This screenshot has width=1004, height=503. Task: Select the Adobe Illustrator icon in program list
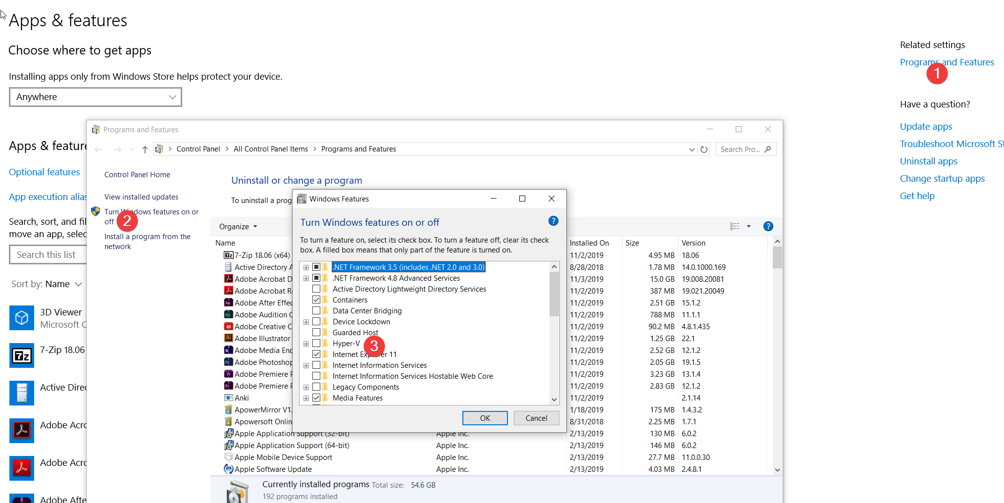[x=229, y=338]
